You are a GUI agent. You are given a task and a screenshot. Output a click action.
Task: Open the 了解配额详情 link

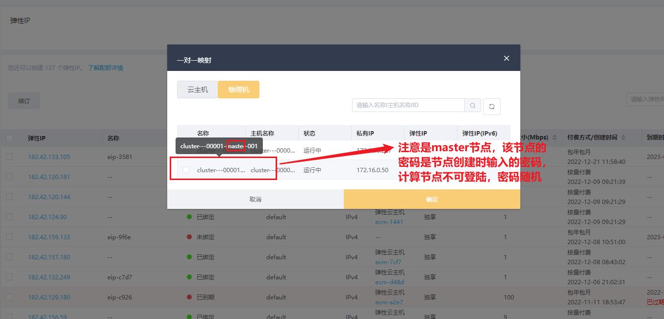click(105, 68)
